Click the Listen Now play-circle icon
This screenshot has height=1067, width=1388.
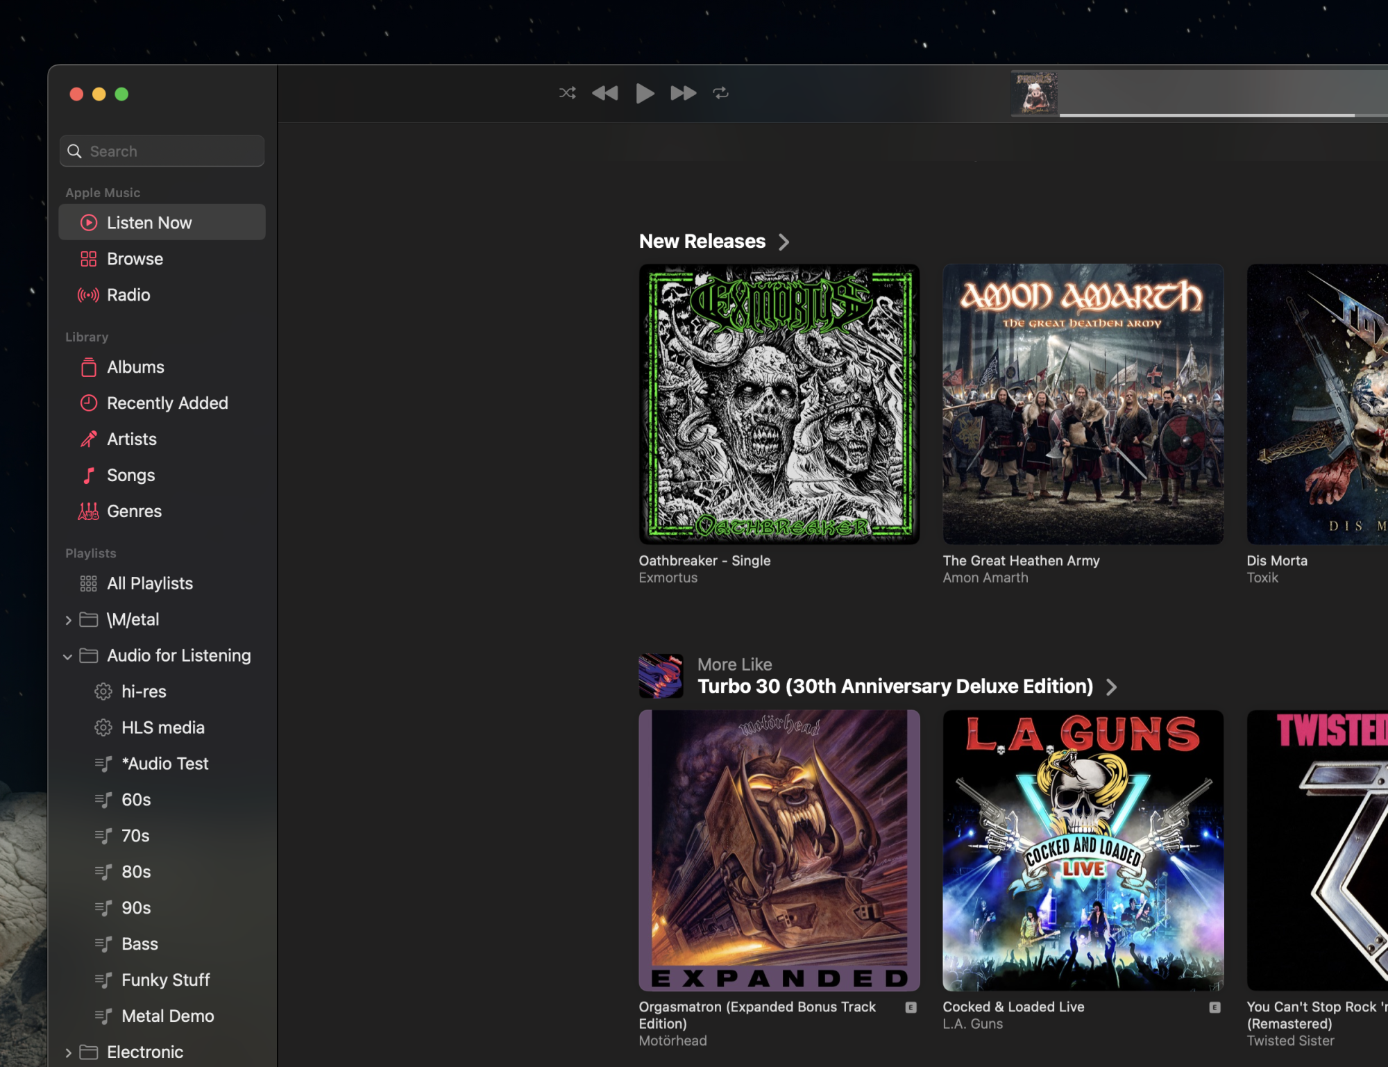click(x=89, y=222)
